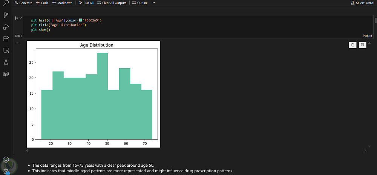This screenshot has width=377, height=175.
Task: Copy the chart image to clipboard
Action: [352, 45]
